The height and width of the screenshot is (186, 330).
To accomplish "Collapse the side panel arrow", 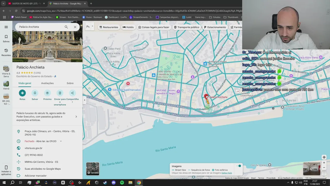I will (84, 100).
